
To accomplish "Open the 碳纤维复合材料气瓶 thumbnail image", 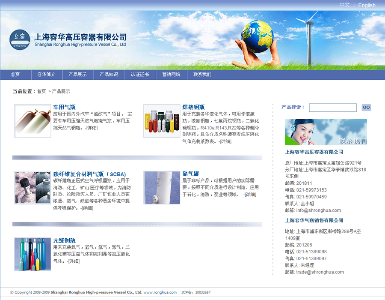I will [x=33, y=188].
